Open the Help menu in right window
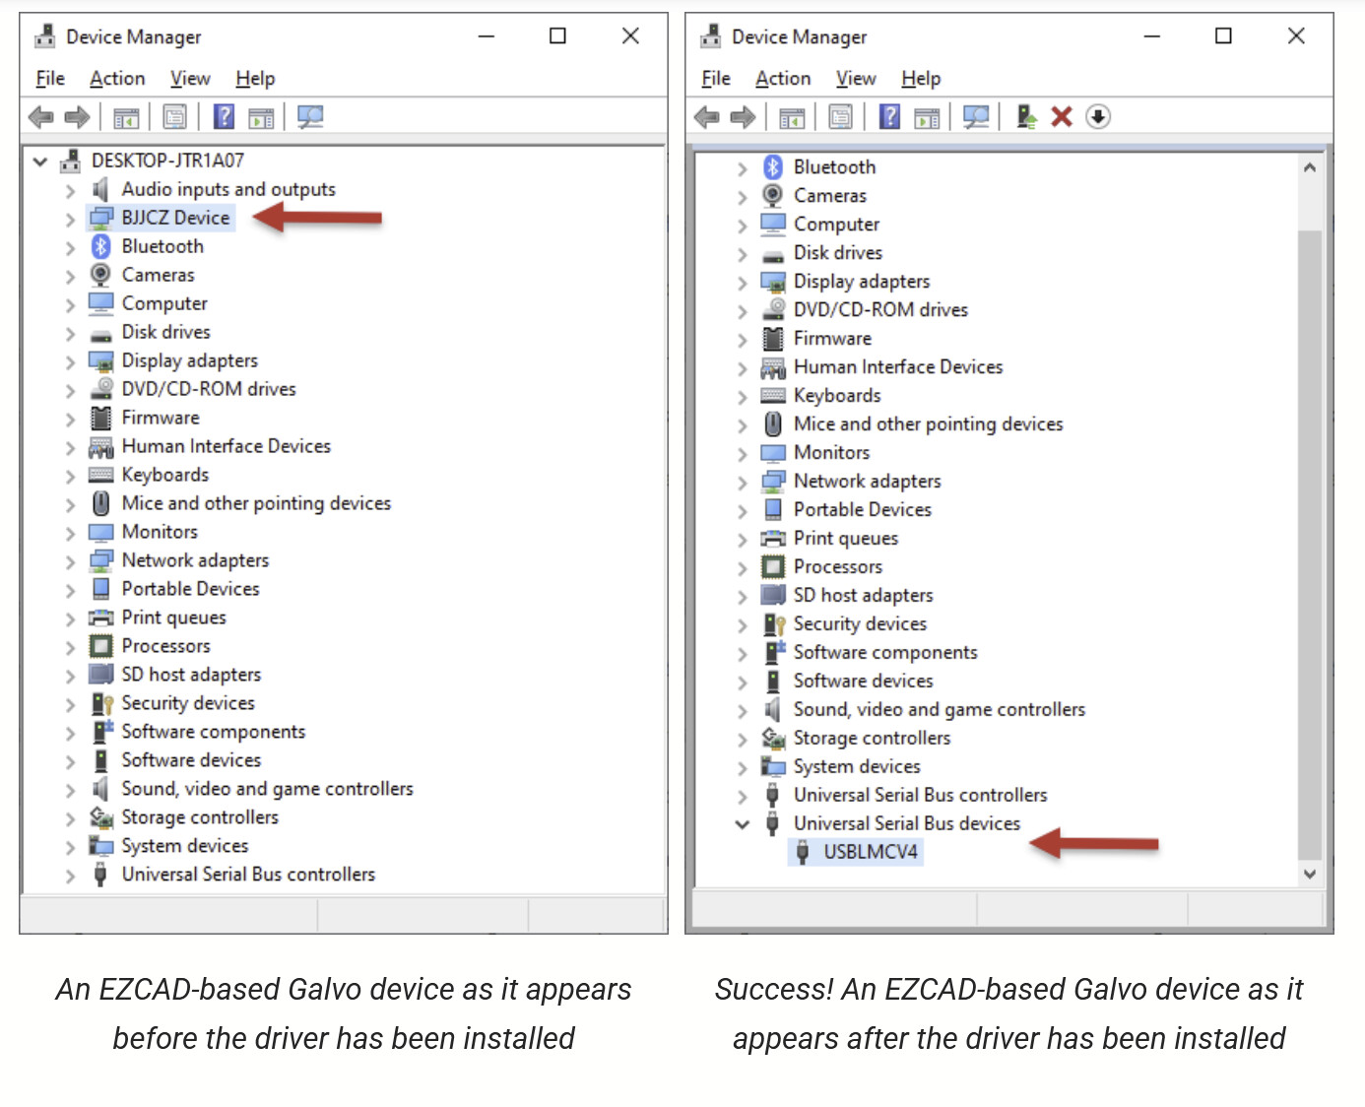Image resolution: width=1365 pixels, height=1107 pixels. coord(920,79)
